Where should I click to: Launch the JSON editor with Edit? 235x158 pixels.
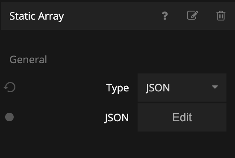(182, 117)
